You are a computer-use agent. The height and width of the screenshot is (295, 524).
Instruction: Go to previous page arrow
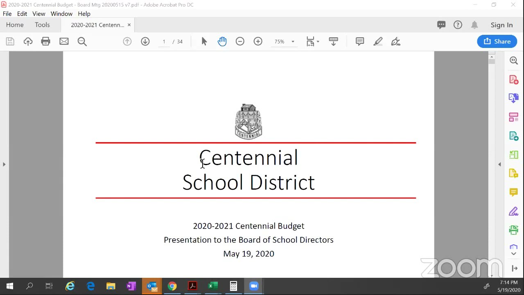127,41
